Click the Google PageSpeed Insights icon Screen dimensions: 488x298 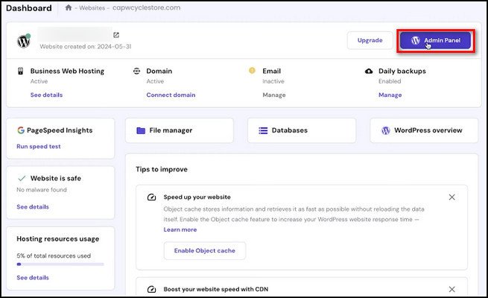21,130
